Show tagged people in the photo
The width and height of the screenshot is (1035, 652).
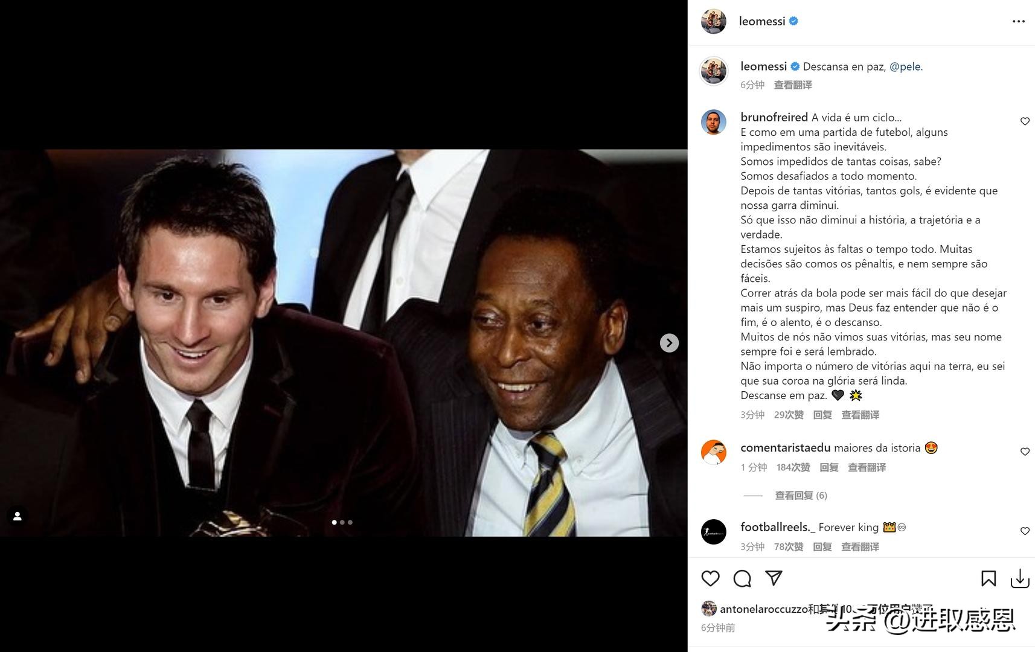coord(18,516)
